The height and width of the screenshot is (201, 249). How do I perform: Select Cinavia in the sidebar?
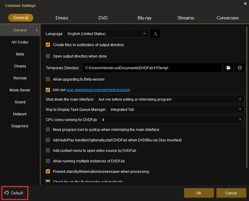point(20,66)
